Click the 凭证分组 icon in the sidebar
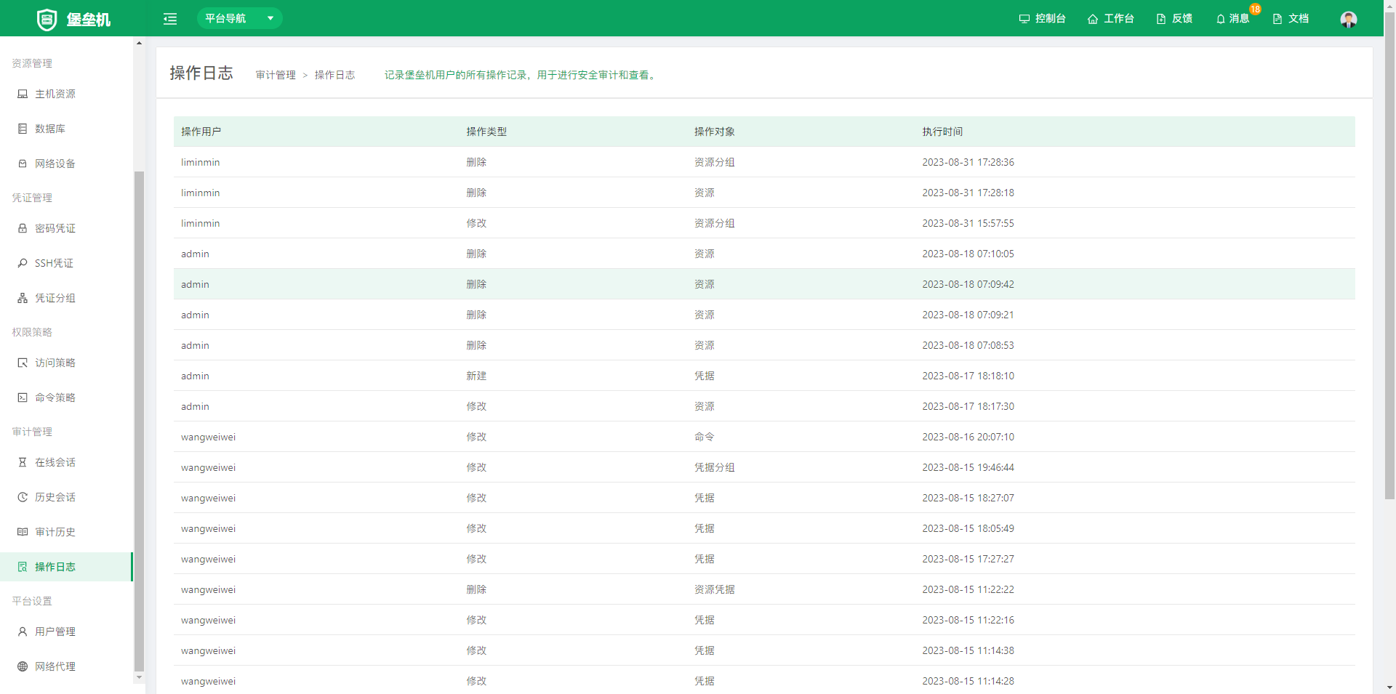1396x694 pixels. (x=23, y=298)
